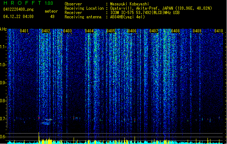The image size is (227, 144).
Task: Click location text Ogata-vill. Akita-Pref. JAPAN
Action: 141,8
